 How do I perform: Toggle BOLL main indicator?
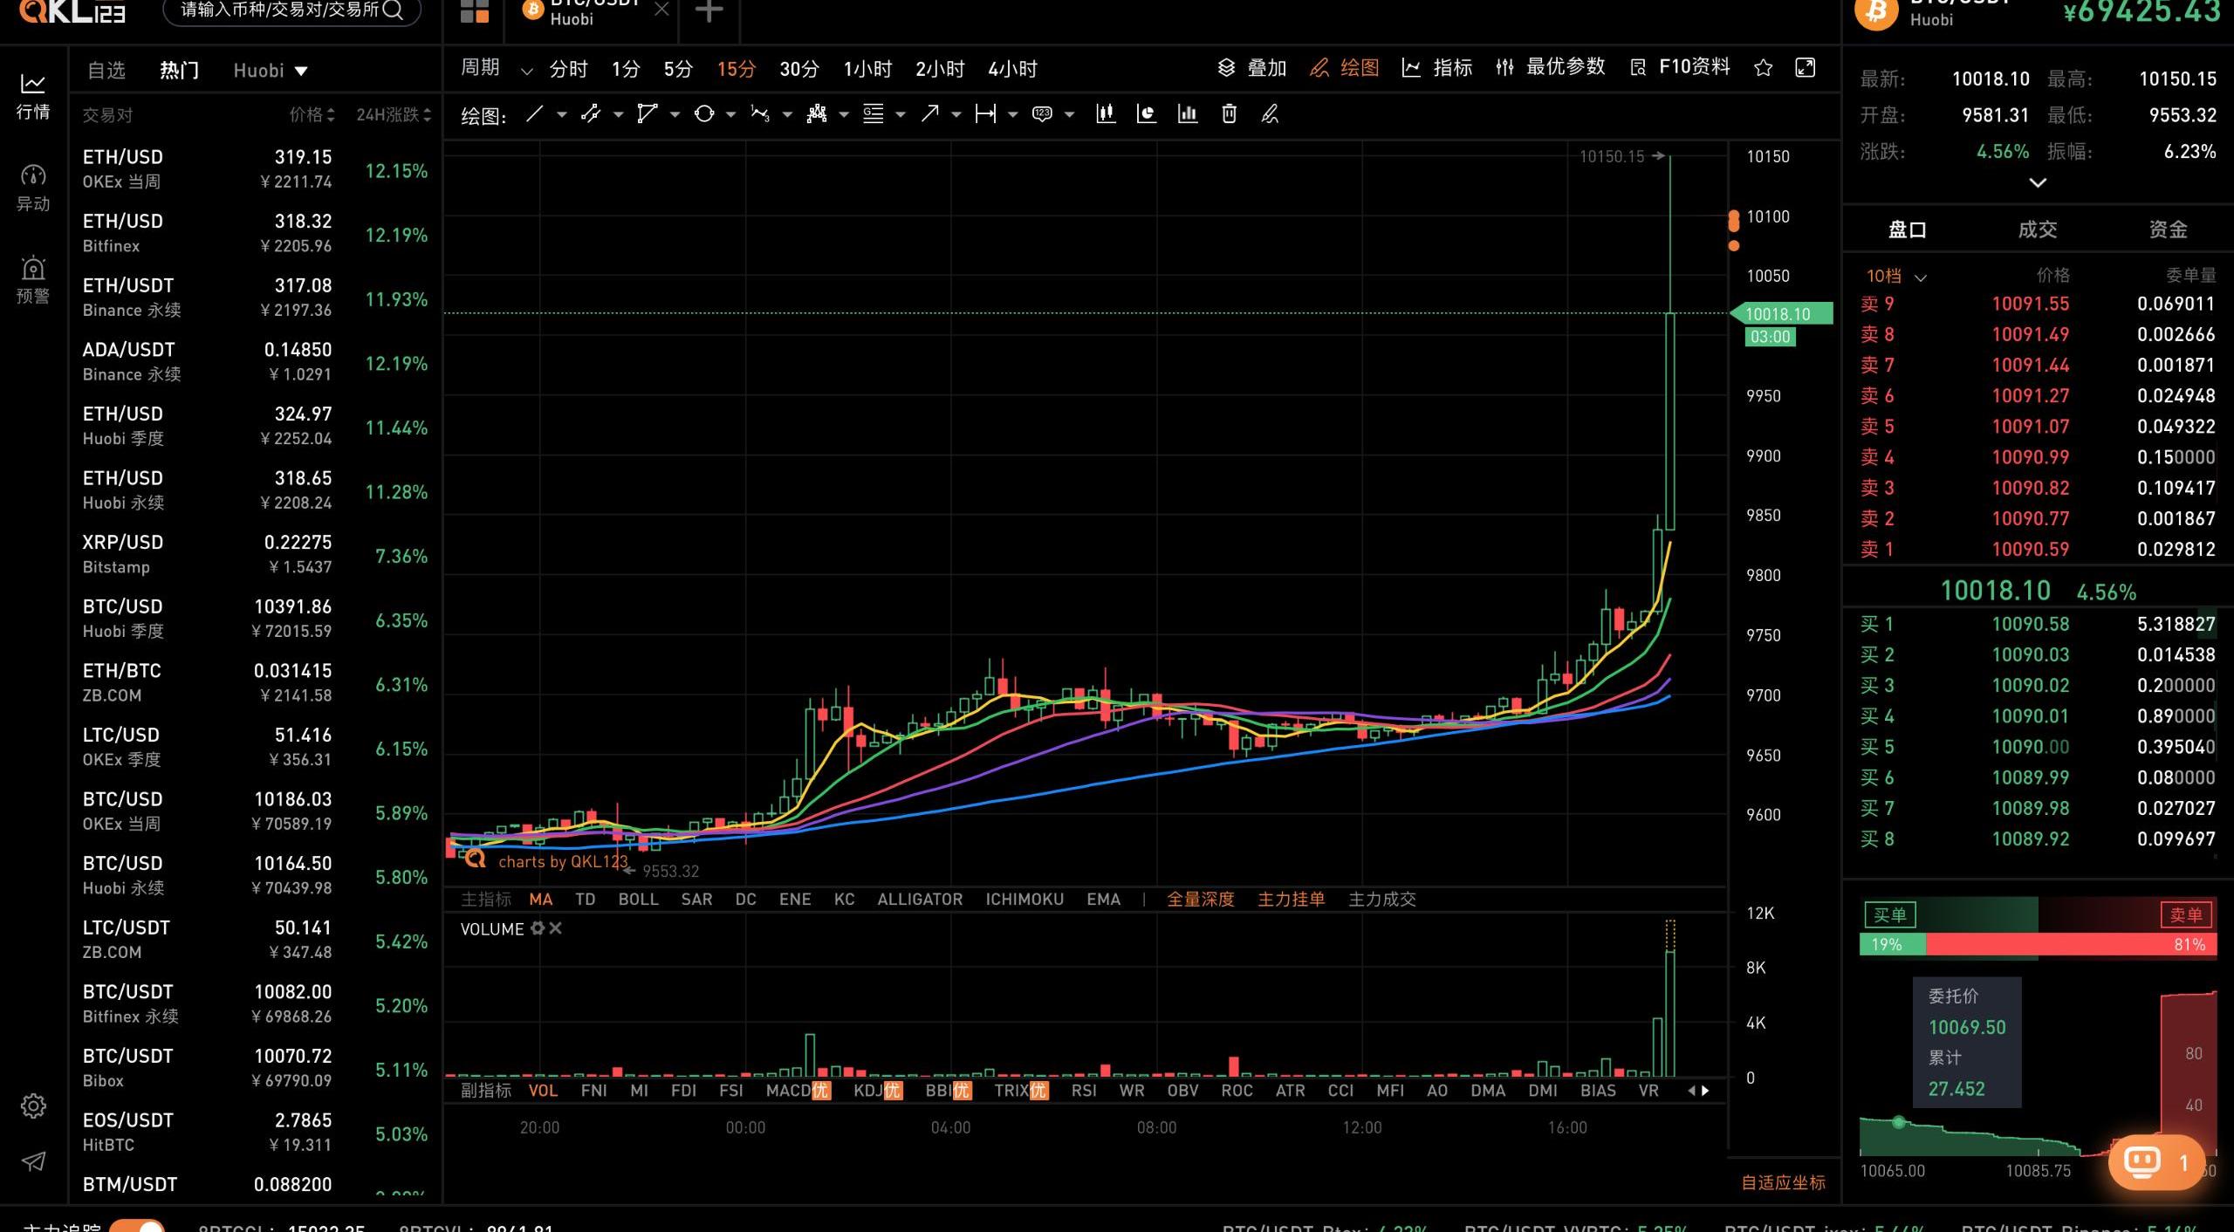click(638, 900)
